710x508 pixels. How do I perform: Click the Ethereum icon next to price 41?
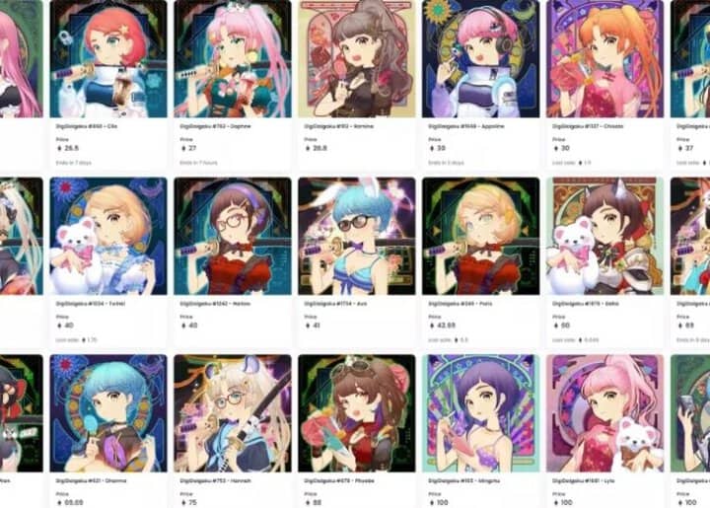coord(307,326)
